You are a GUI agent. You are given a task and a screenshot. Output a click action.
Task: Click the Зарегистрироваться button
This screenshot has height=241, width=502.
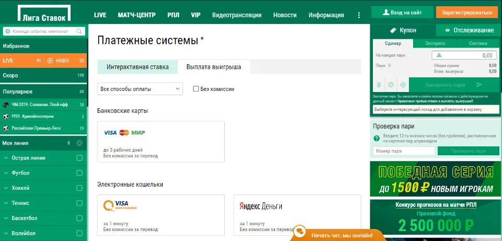click(x=467, y=13)
